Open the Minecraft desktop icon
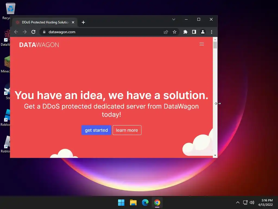Viewport: 278px width, 209px height. (x=5, y=64)
